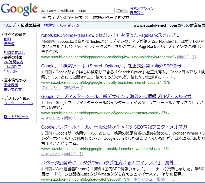Click the 2 日前 timestamp text
205x183 pixels.
(47, 133)
